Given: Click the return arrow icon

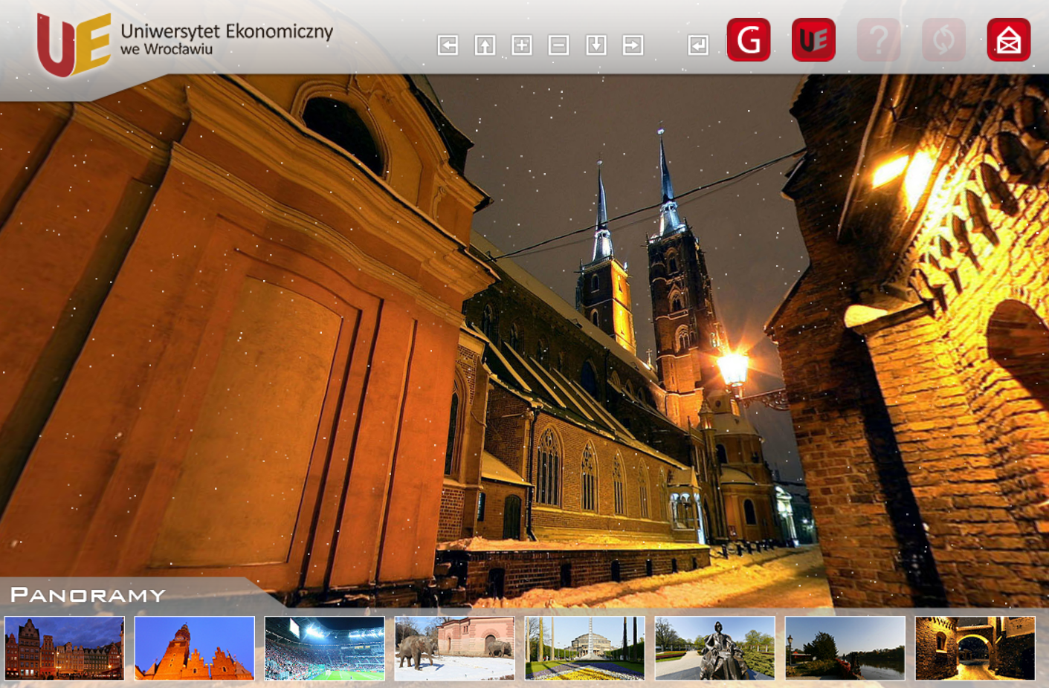Looking at the screenshot, I should (698, 45).
